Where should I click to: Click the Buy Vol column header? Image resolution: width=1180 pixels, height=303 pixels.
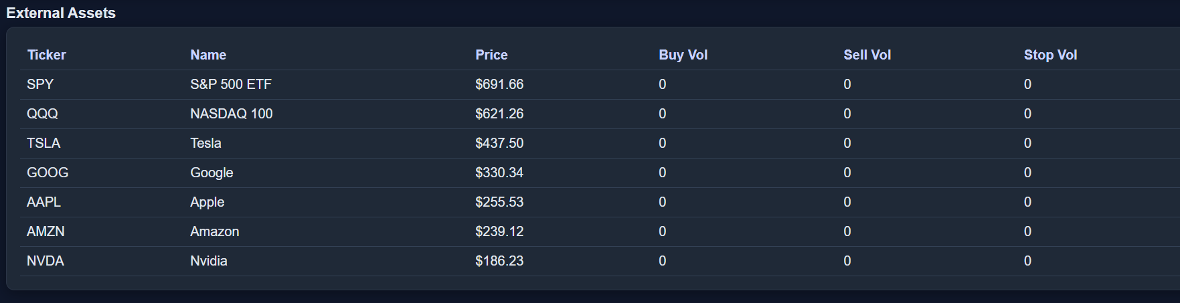click(x=683, y=55)
